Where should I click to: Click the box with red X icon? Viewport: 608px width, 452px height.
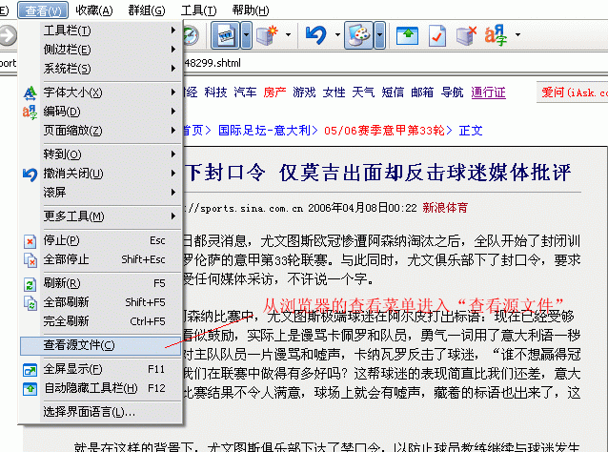click(x=465, y=36)
